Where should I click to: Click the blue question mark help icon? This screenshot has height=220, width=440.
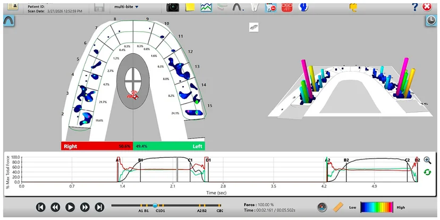pyautogui.click(x=414, y=7)
